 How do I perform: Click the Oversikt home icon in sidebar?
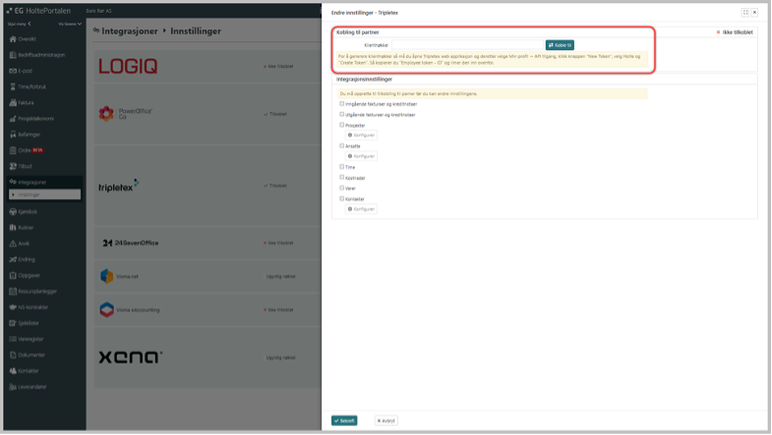click(x=13, y=39)
